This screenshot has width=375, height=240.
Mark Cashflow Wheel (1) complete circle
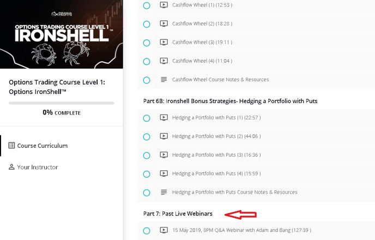[x=147, y=5]
